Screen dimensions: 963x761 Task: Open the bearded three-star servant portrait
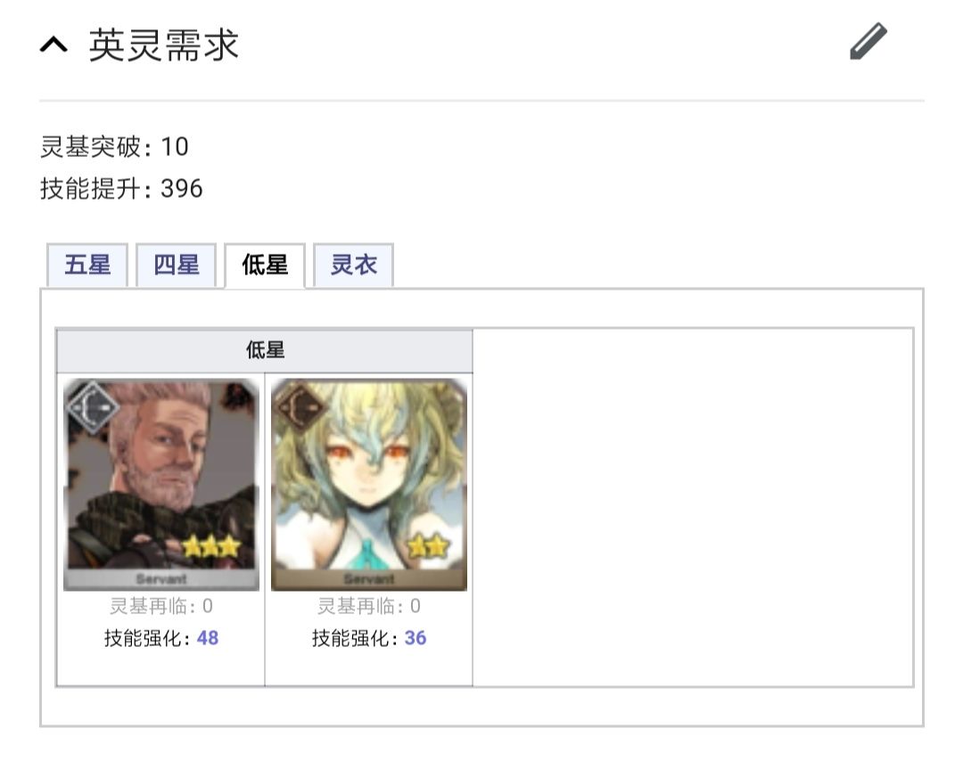click(161, 485)
